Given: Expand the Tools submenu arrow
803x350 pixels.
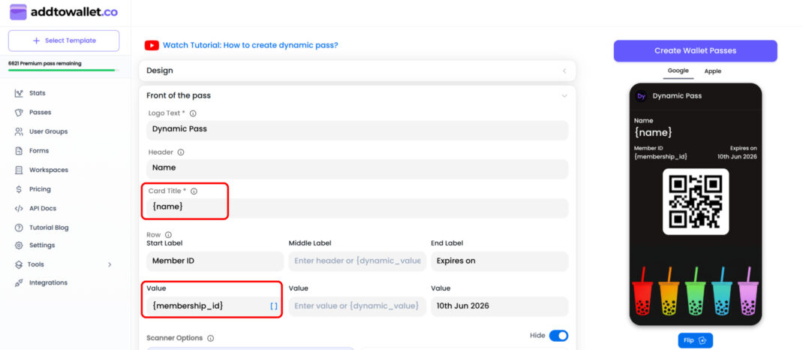Looking at the screenshot, I should click(109, 265).
